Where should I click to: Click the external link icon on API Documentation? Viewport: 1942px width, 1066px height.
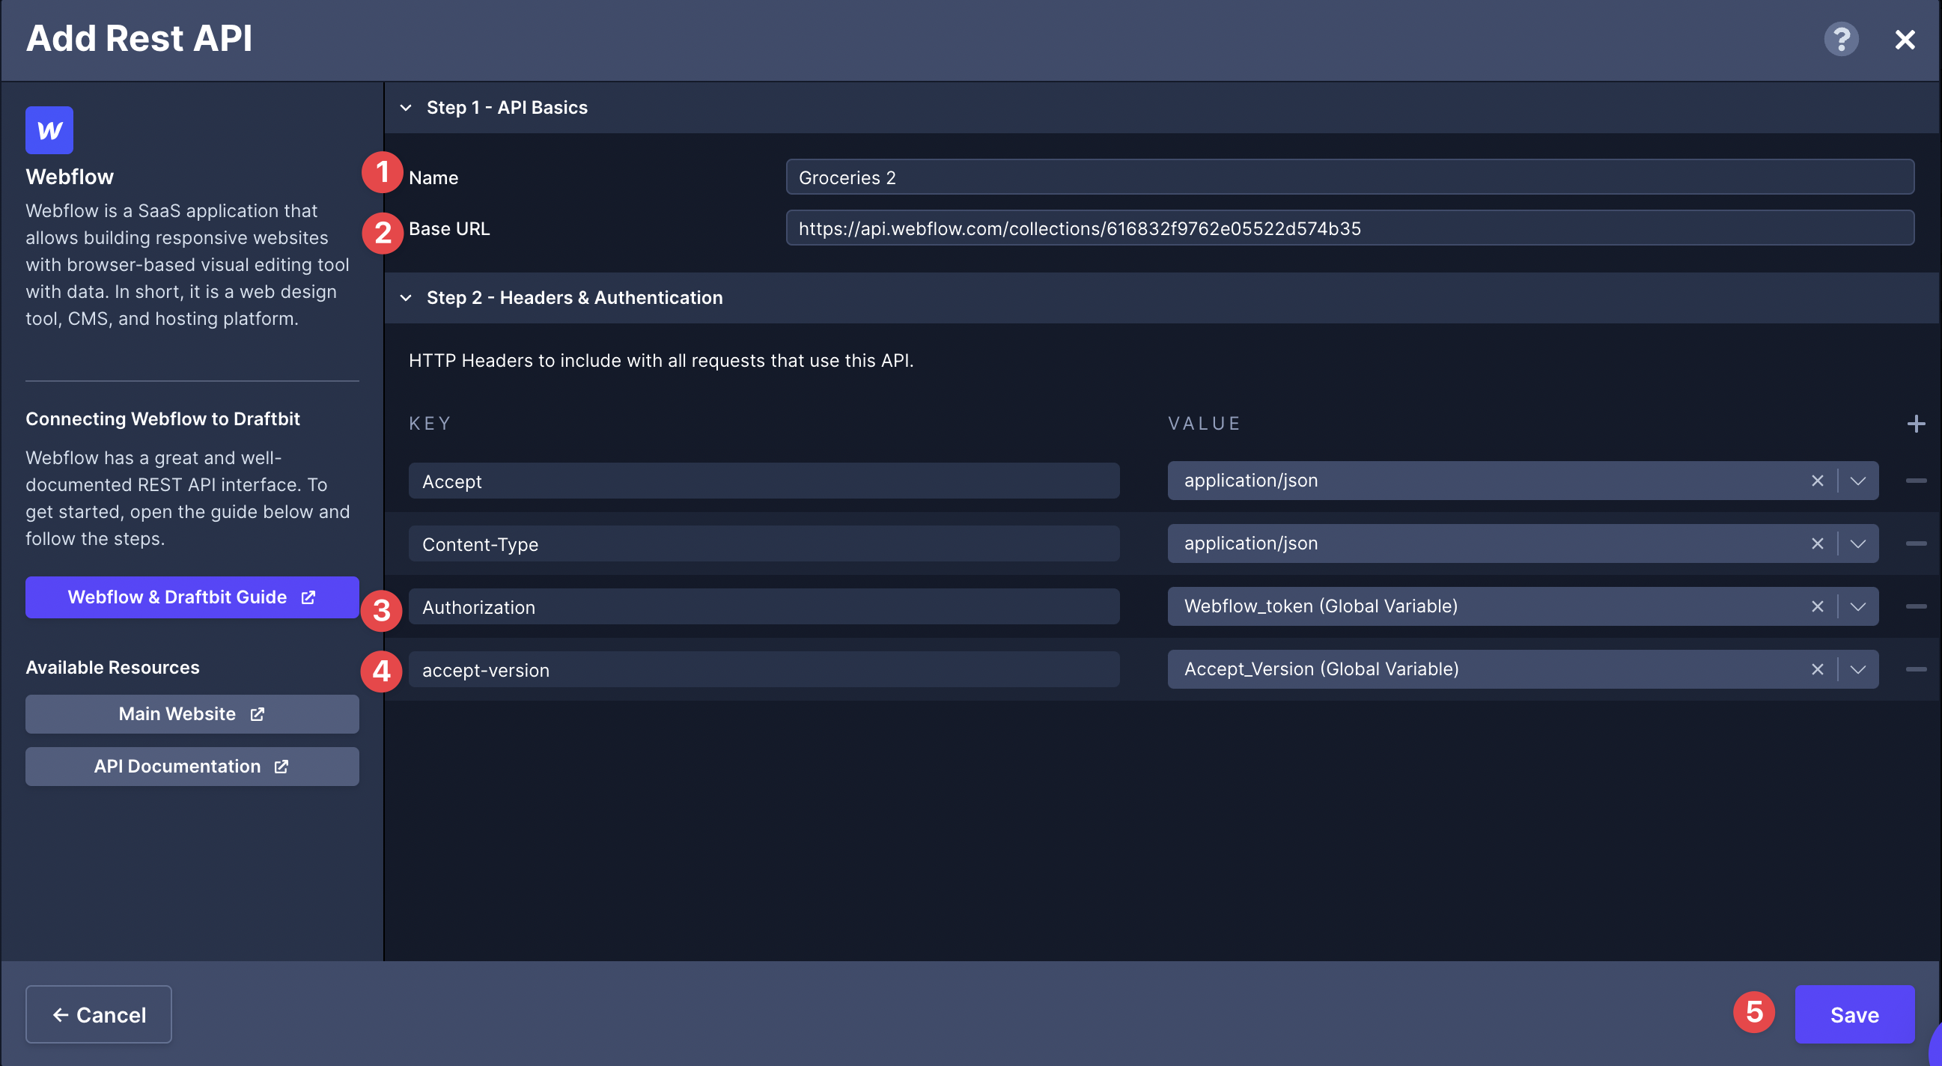click(281, 767)
